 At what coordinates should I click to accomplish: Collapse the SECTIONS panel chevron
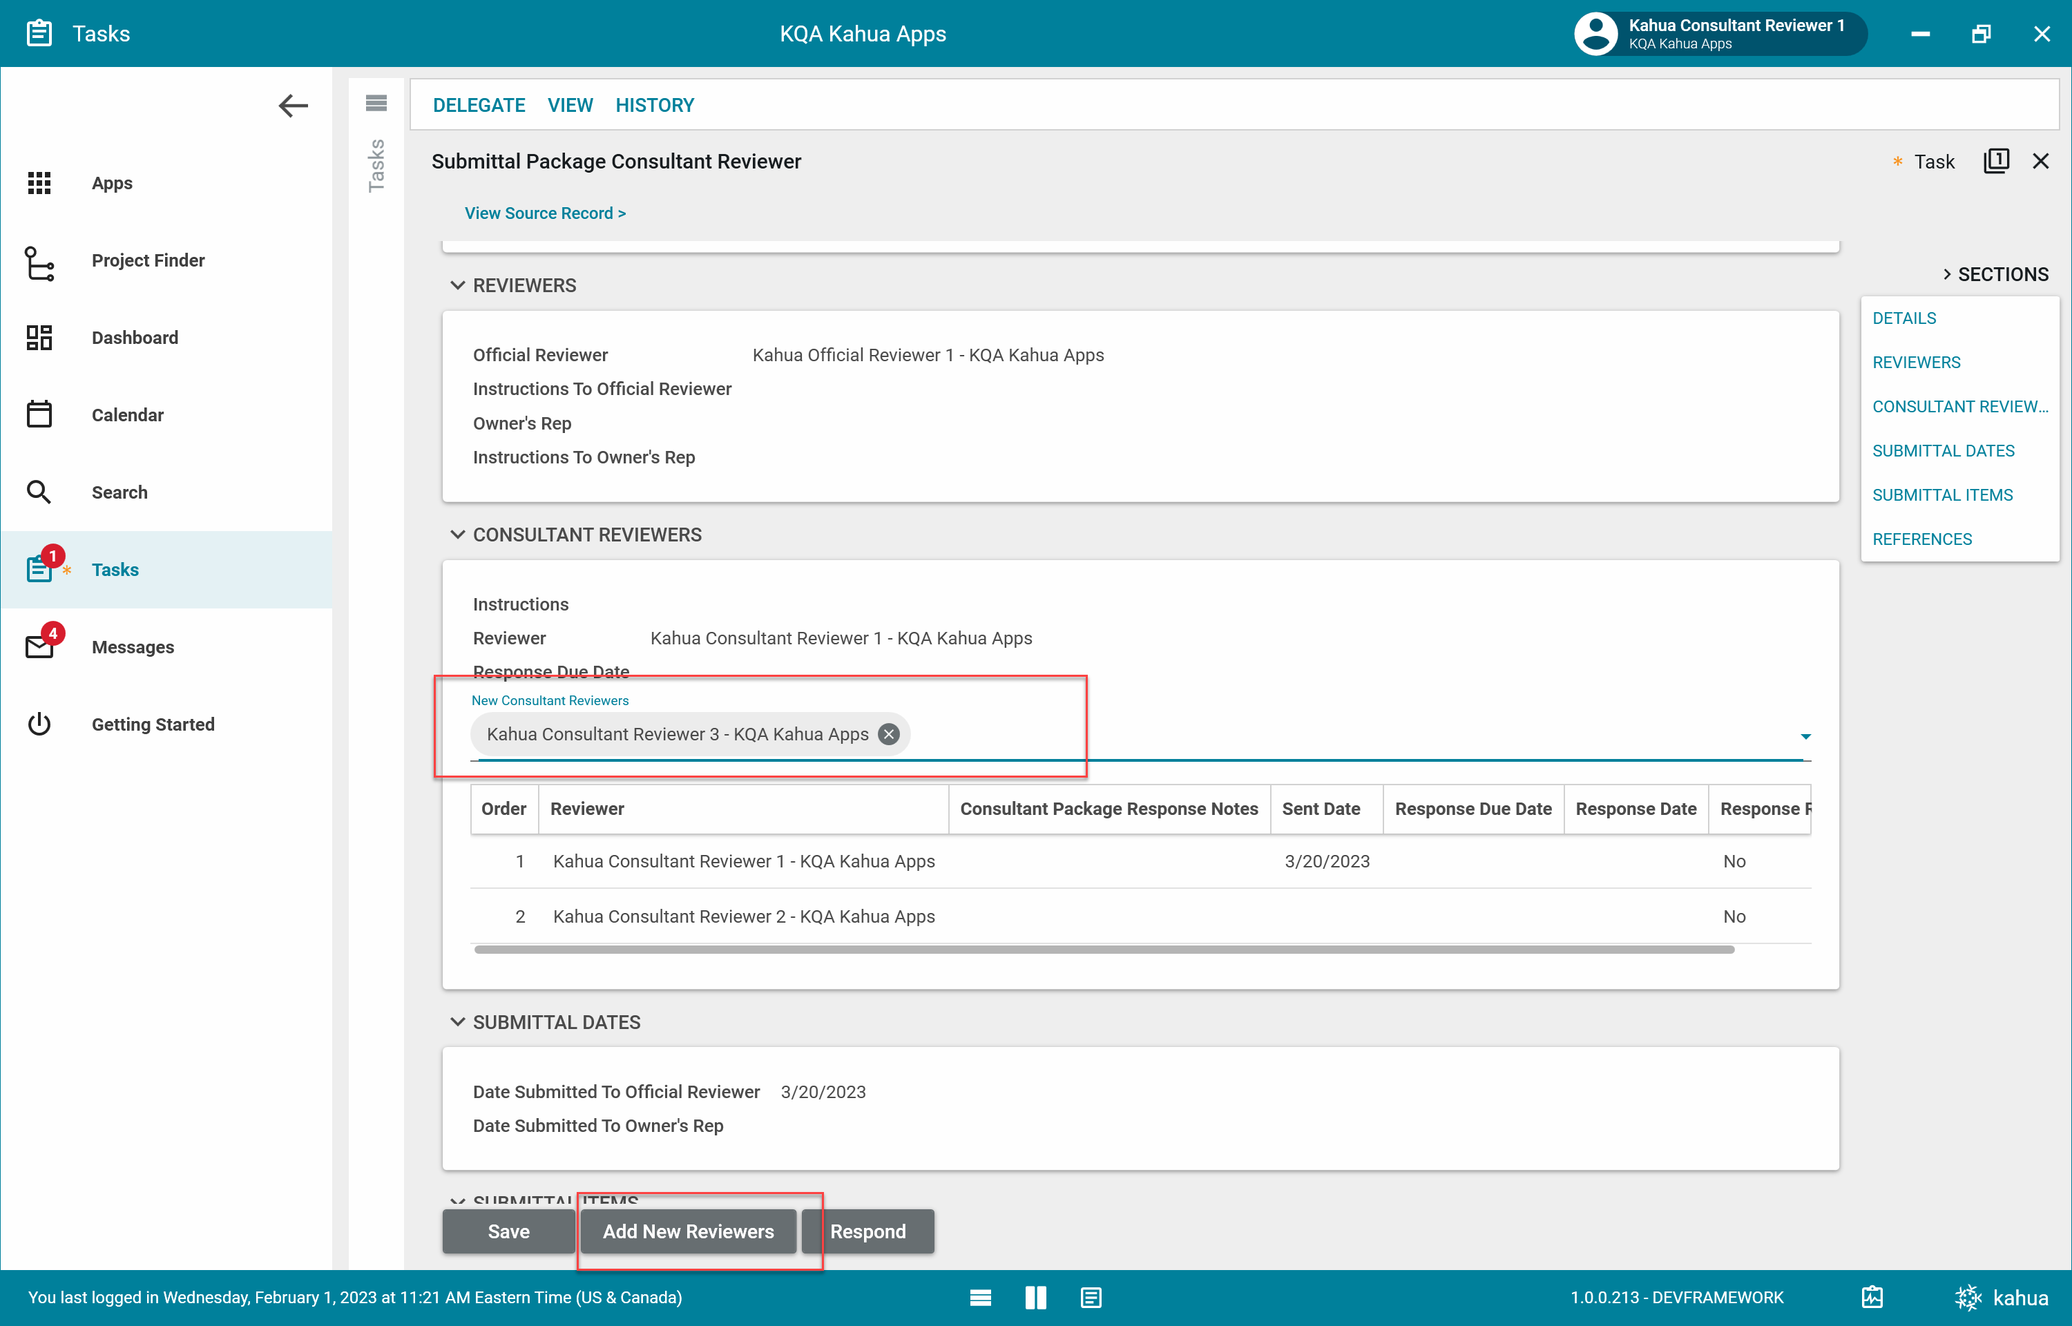click(x=1946, y=273)
